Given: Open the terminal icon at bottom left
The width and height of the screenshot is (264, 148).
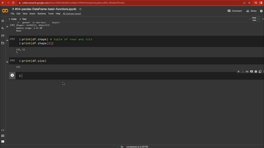Looking at the screenshot, I should click(x=2, y=141).
